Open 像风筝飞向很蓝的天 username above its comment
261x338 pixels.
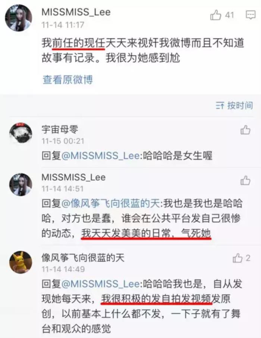tap(83, 258)
